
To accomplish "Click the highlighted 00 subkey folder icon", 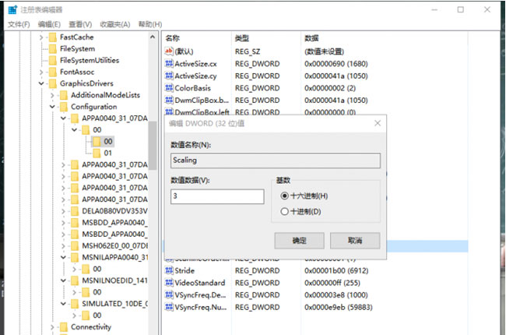I will click(97, 142).
